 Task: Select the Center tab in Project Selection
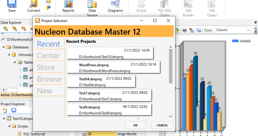tap(48, 56)
